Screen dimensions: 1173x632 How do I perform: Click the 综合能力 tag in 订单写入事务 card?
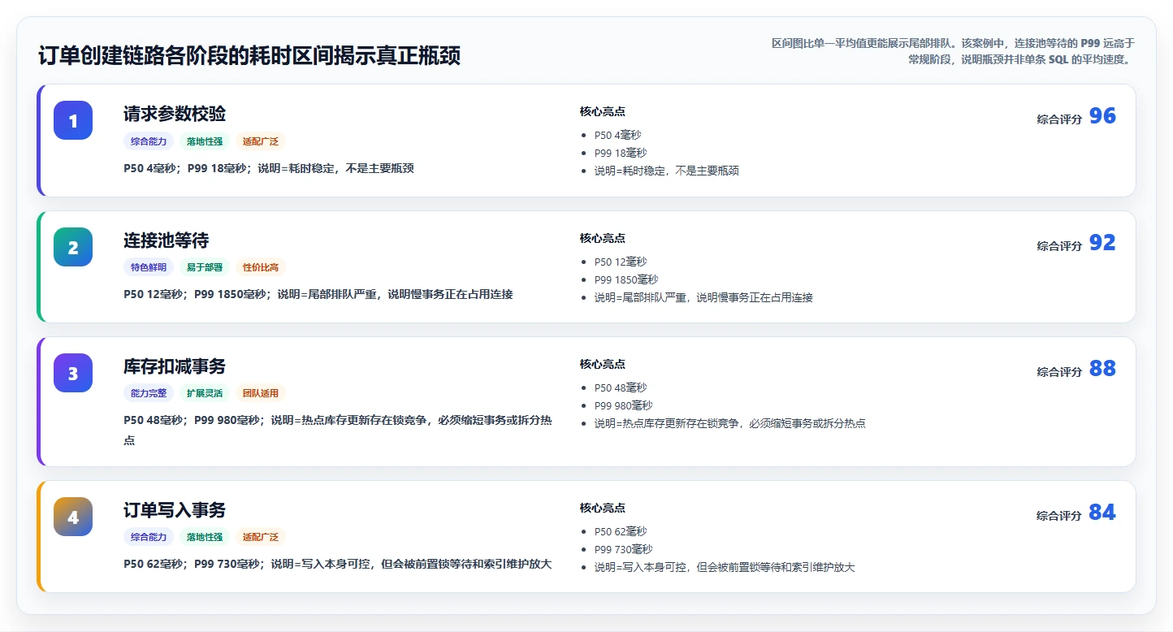149,537
